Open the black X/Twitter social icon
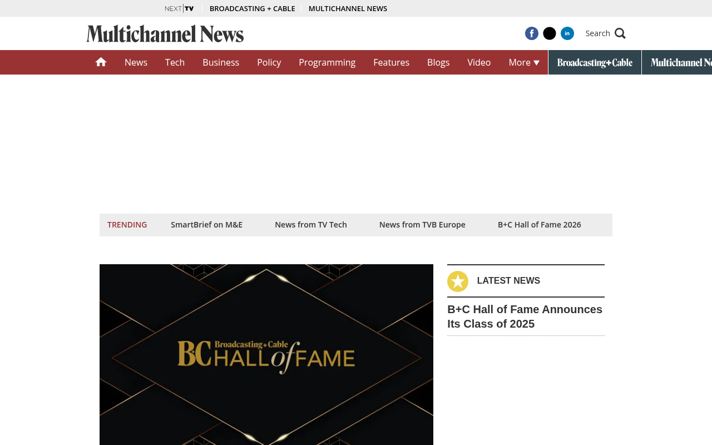This screenshot has width=712, height=445. tap(550, 33)
